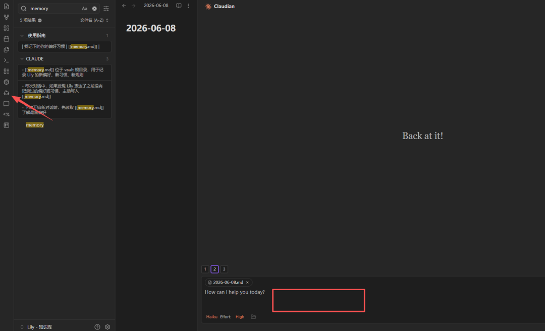Open result starting with 每次对话中
545x331 pixels.
click(65, 91)
